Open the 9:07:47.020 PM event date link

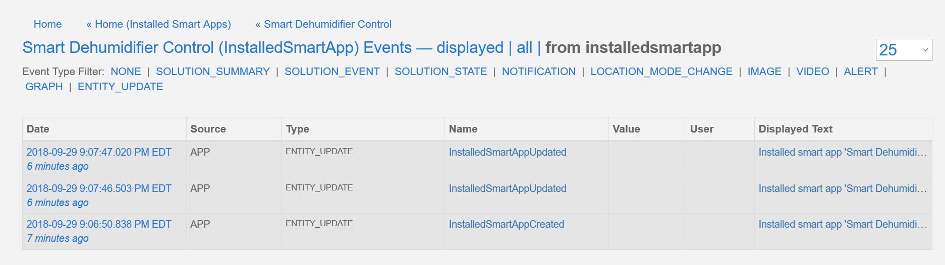point(99,152)
